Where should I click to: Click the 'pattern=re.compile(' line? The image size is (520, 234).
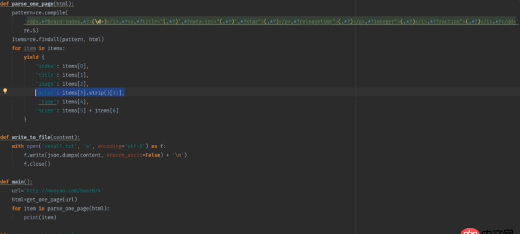click(40, 13)
